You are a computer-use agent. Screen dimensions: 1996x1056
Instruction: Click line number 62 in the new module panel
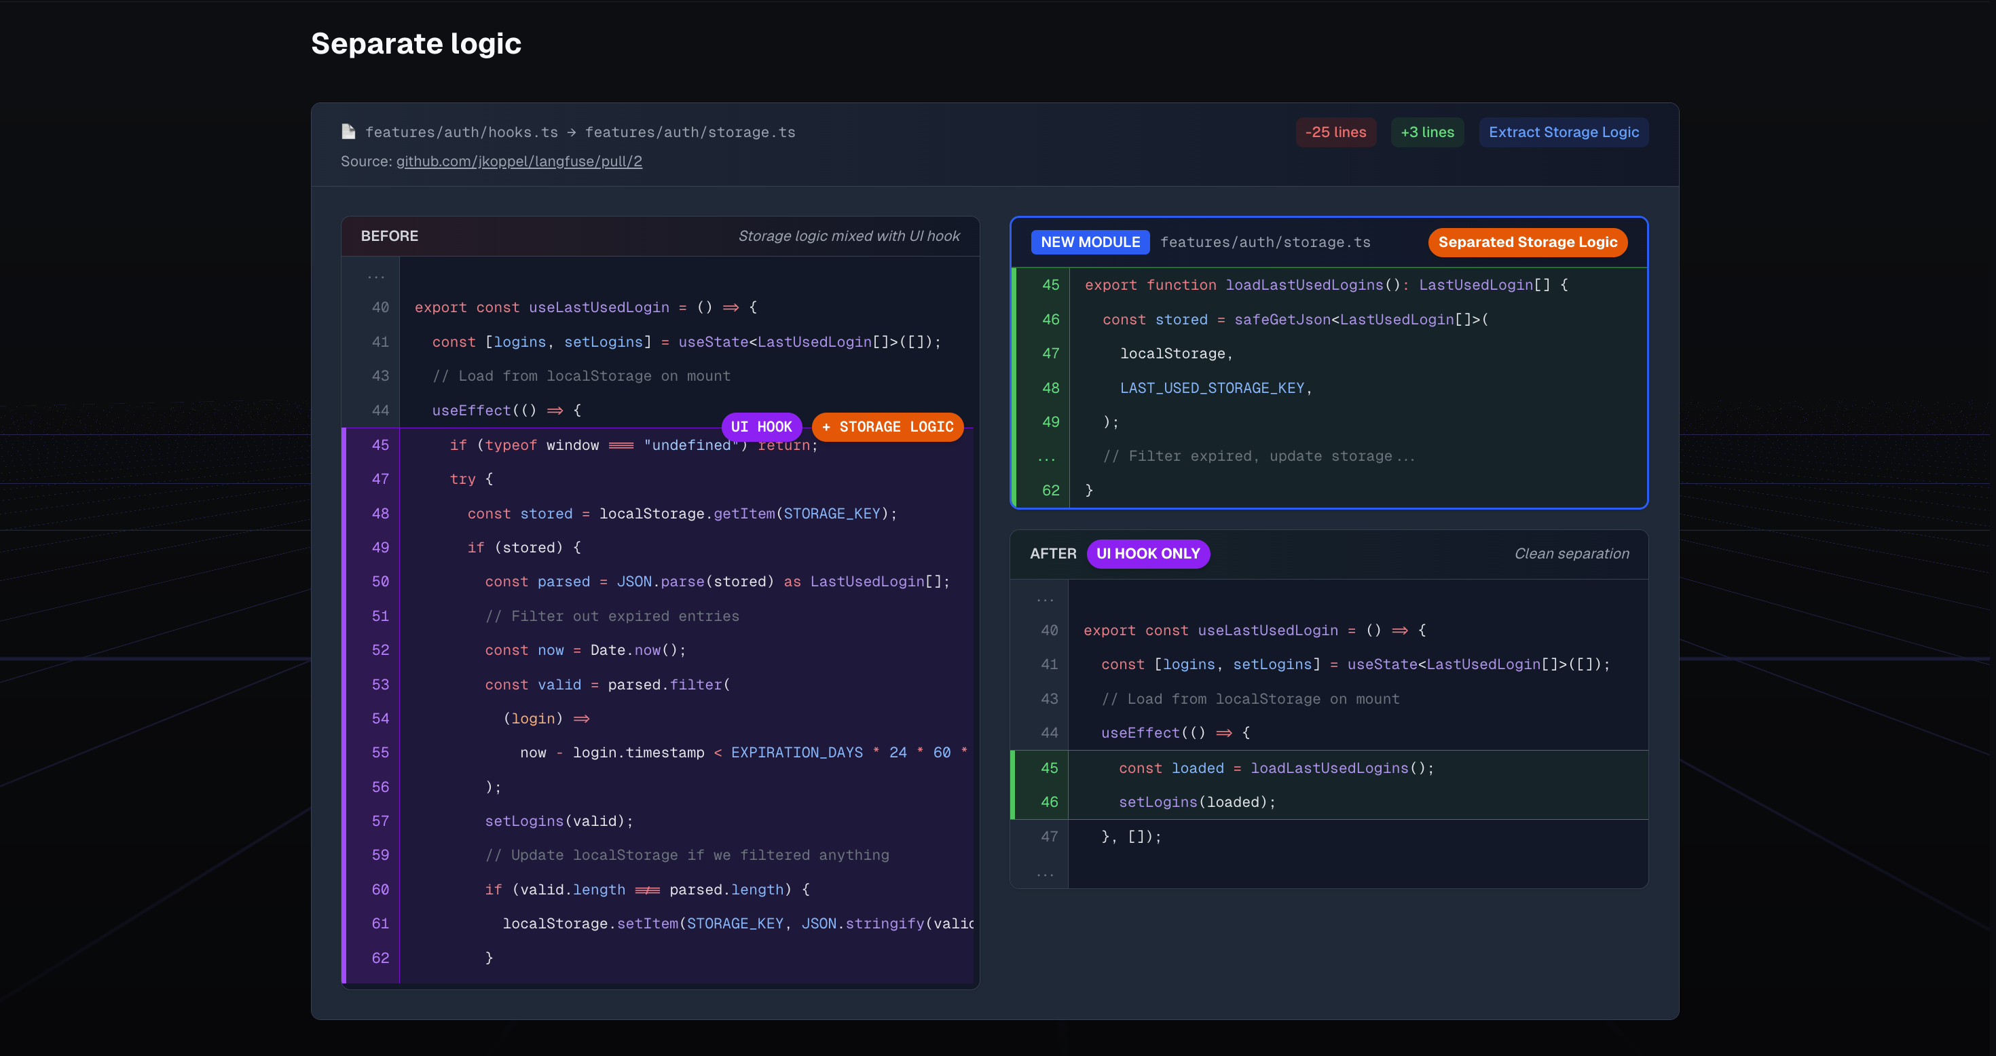[x=1050, y=491]
